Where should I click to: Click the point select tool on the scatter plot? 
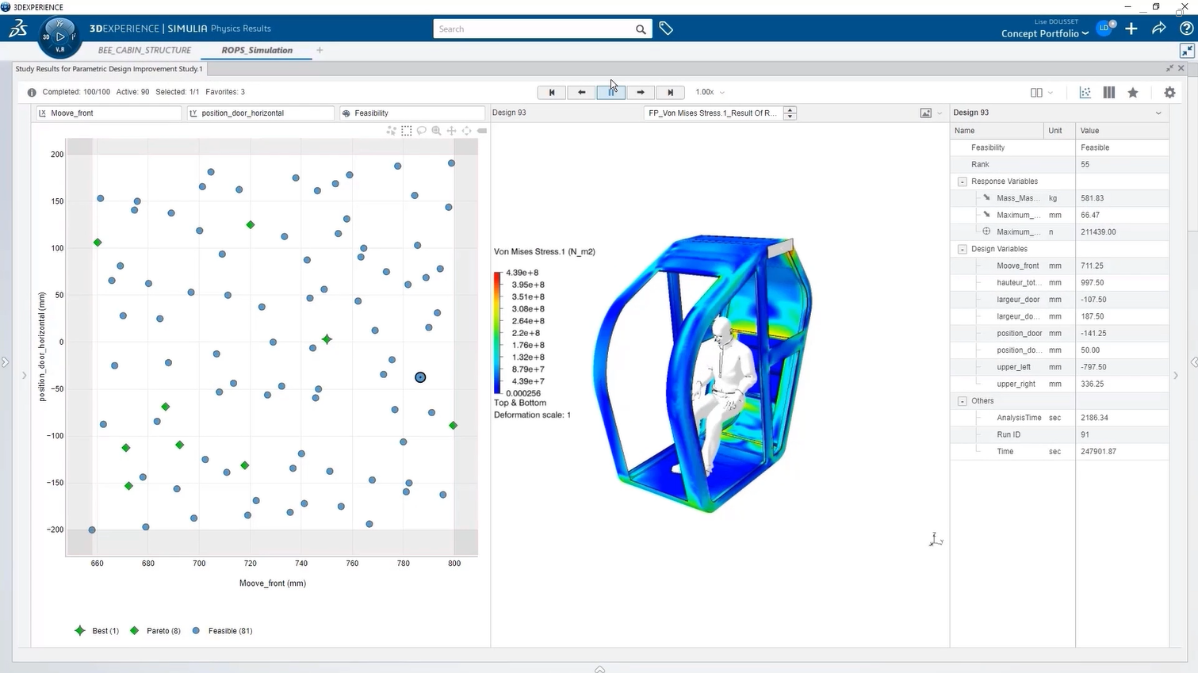tap(392, 131)
